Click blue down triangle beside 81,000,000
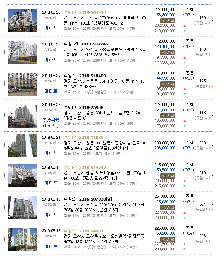 [185, 94]
